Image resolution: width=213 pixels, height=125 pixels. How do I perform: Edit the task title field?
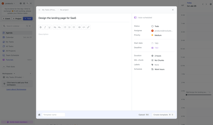(84, 18)
